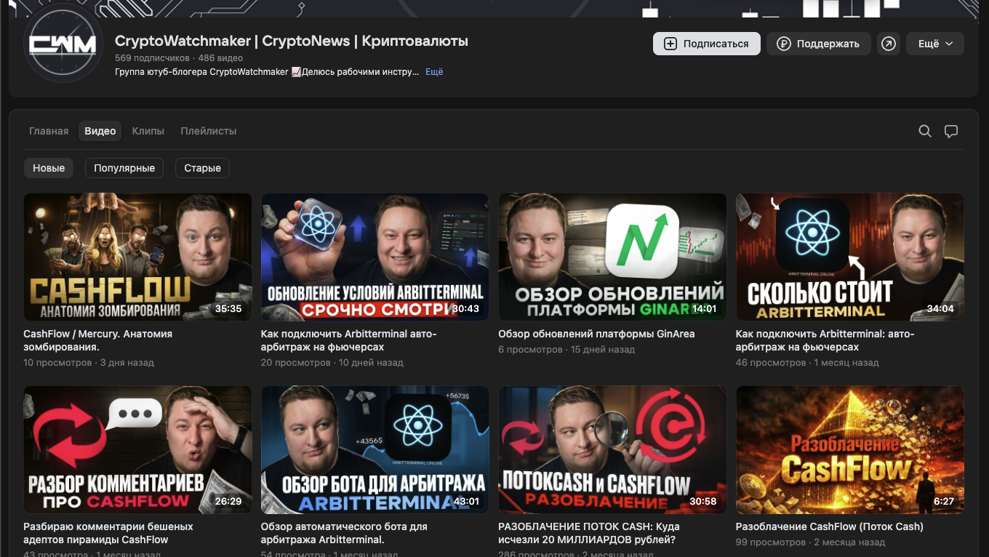The image size is (989, 557).
Task: Click the 486 видео count
Action: click(220, 58)
